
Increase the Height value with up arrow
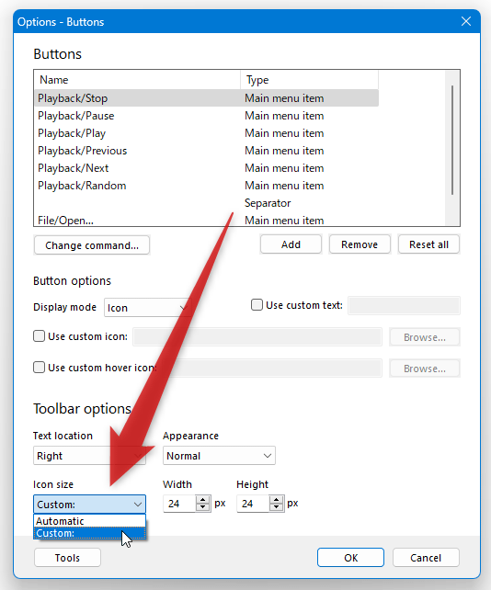[277, 499]
